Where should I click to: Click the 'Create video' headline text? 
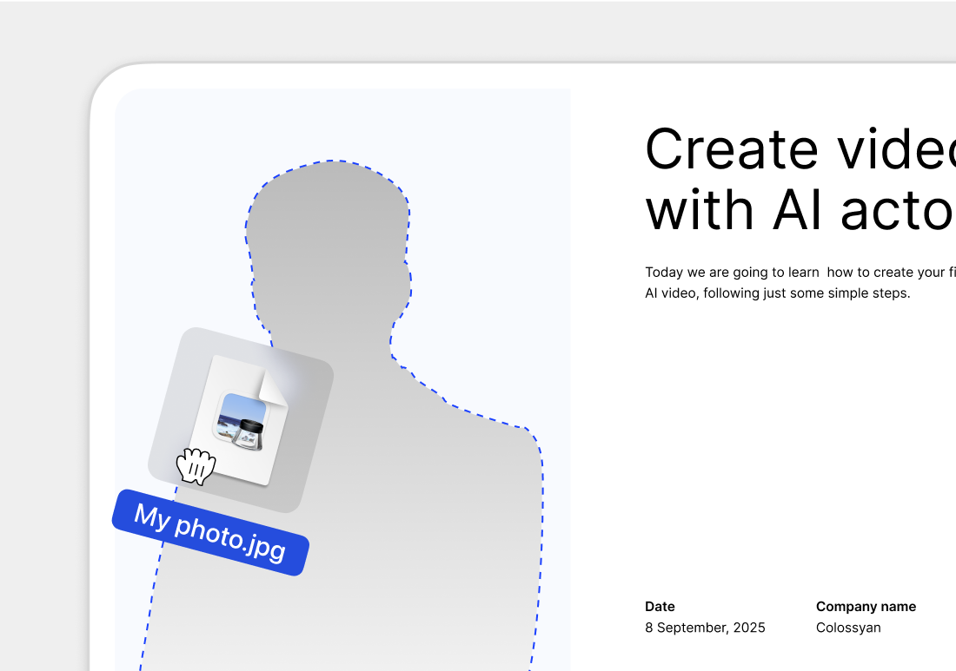[800, 149]
